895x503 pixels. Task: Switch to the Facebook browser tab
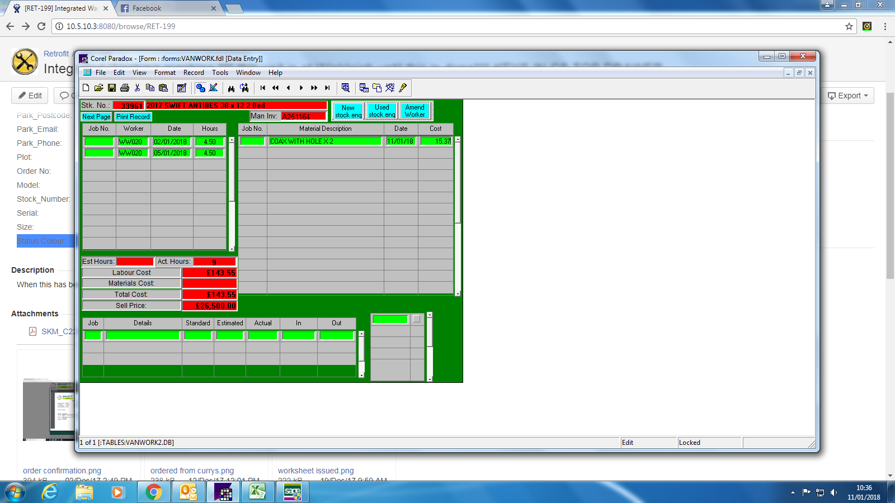[167, 8]
